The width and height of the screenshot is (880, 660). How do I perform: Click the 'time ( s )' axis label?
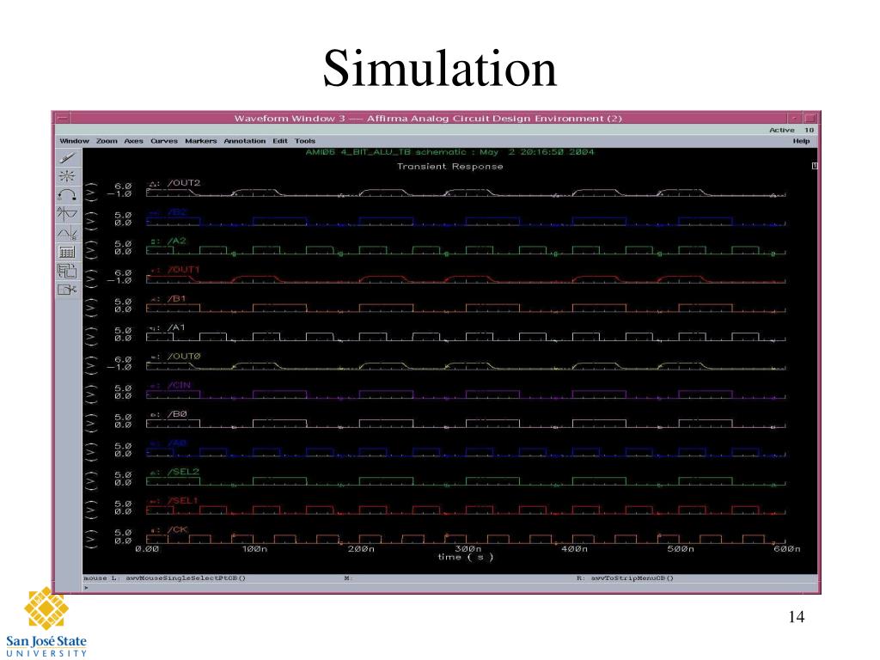tap(465, 557)
